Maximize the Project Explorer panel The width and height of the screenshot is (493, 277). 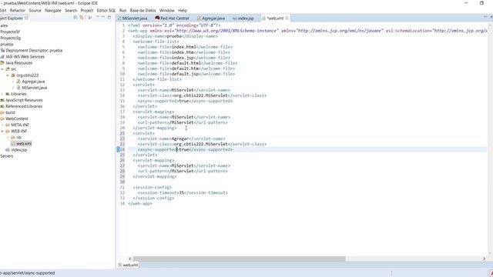point(109,17)
